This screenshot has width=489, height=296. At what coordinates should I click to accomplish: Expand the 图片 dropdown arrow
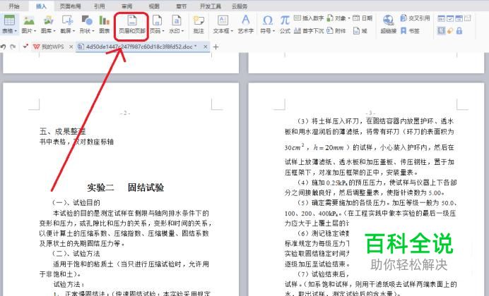click(x=35, y=31)
